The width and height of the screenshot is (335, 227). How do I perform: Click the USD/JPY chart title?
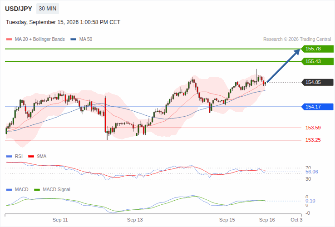coord(19,9)
